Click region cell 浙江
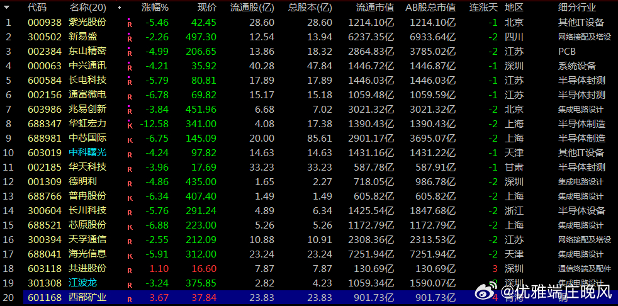This screenshot has width=618, height=306. coord(514,210)
